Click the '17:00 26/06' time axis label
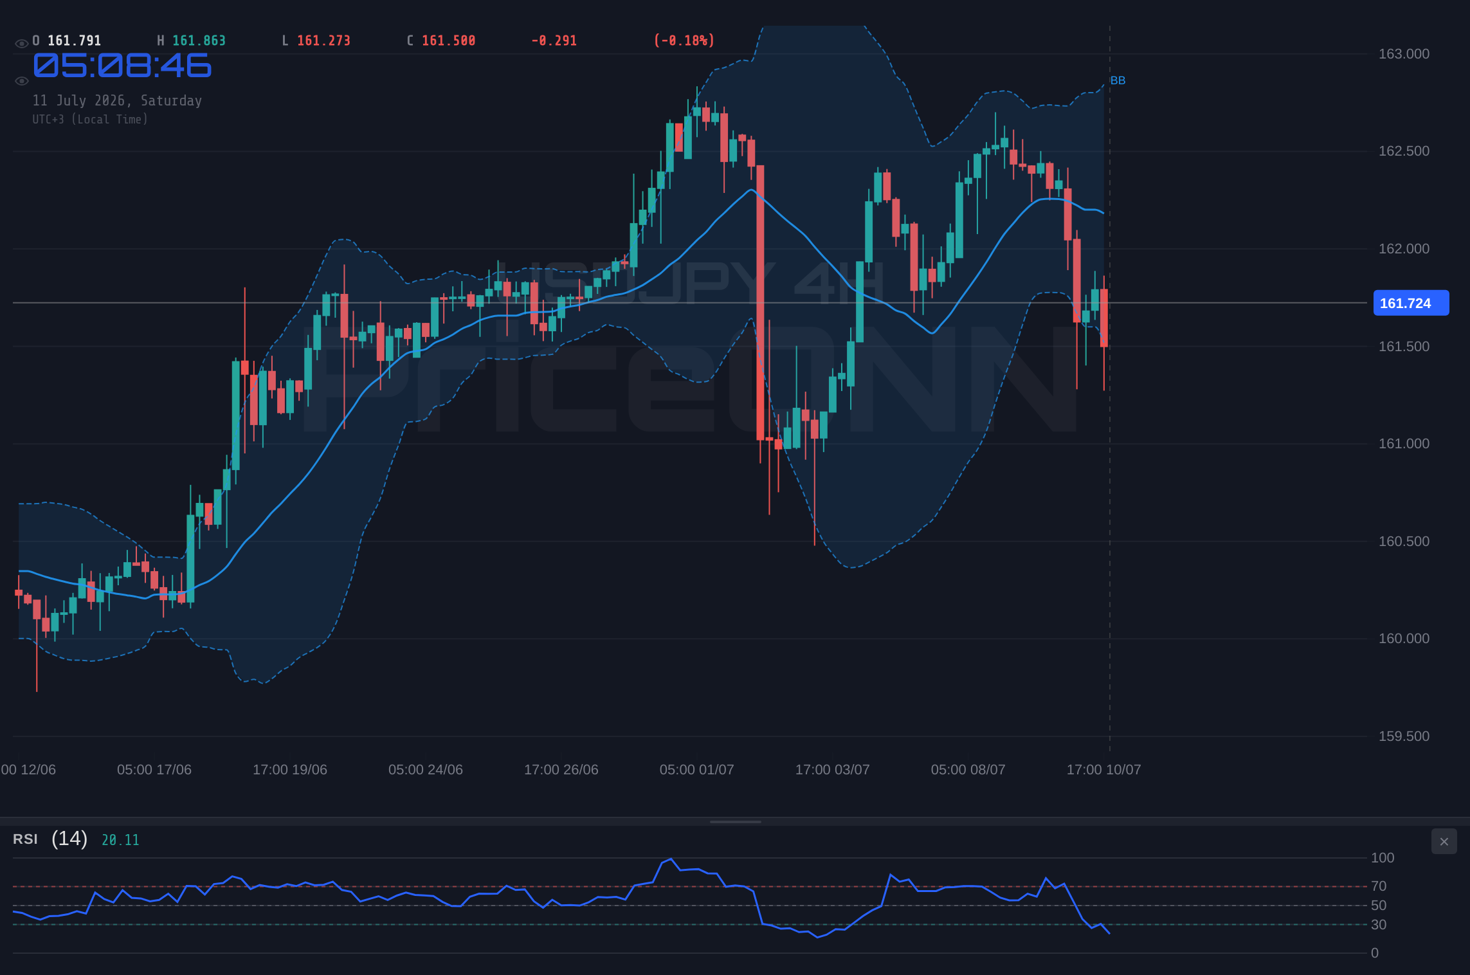 pos(561,770)
